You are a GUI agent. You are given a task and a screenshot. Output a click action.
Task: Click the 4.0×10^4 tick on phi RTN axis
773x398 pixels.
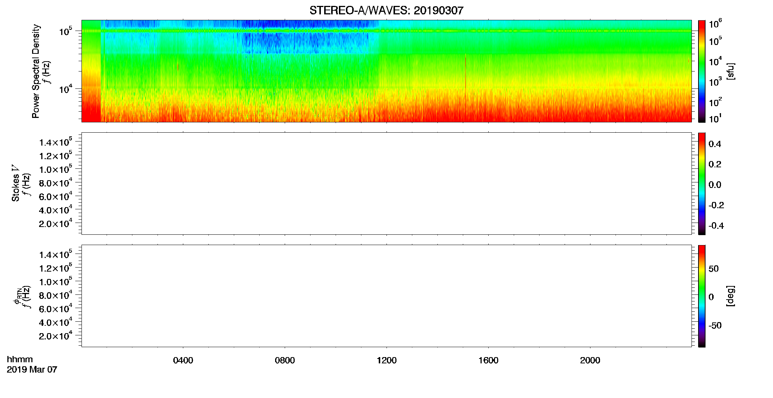pyautogui.click(x=56, y=322)
